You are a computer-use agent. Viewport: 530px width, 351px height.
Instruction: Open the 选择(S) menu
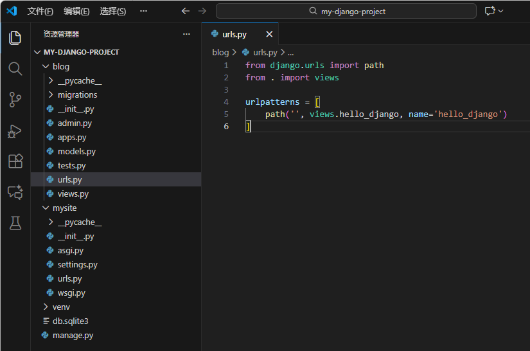[x=112, y=11]
